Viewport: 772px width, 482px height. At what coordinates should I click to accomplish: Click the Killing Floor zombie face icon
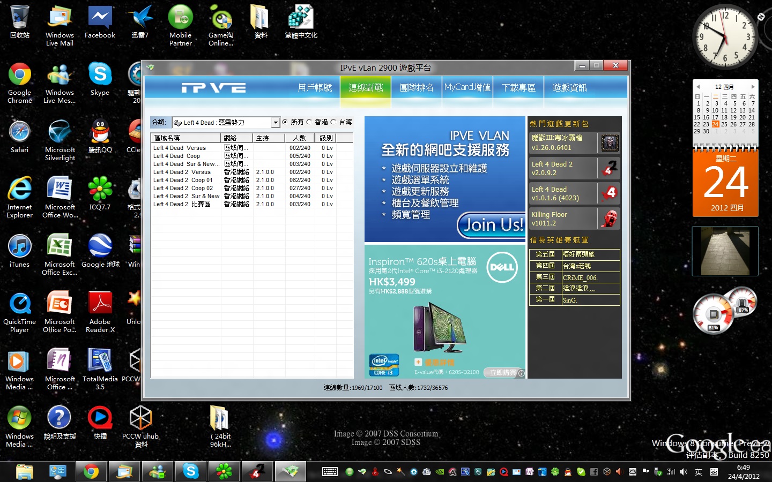coord(609,219)
